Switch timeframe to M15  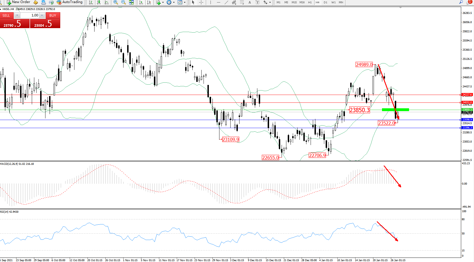coord(294,2)
